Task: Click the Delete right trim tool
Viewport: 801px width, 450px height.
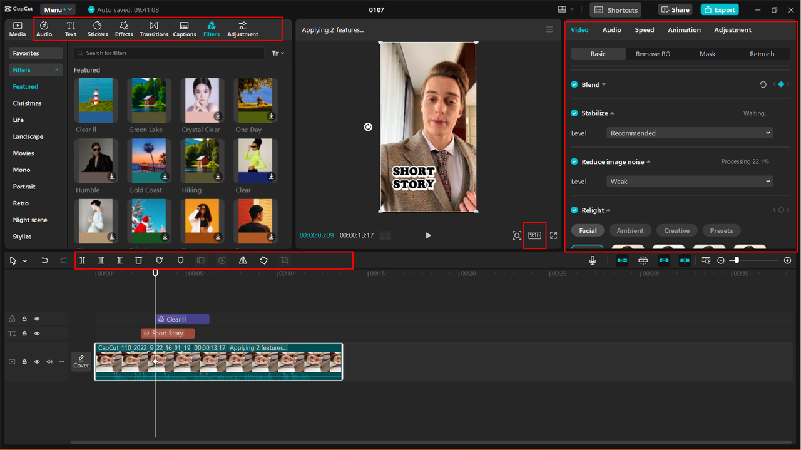Action: [x=120, y=260]
